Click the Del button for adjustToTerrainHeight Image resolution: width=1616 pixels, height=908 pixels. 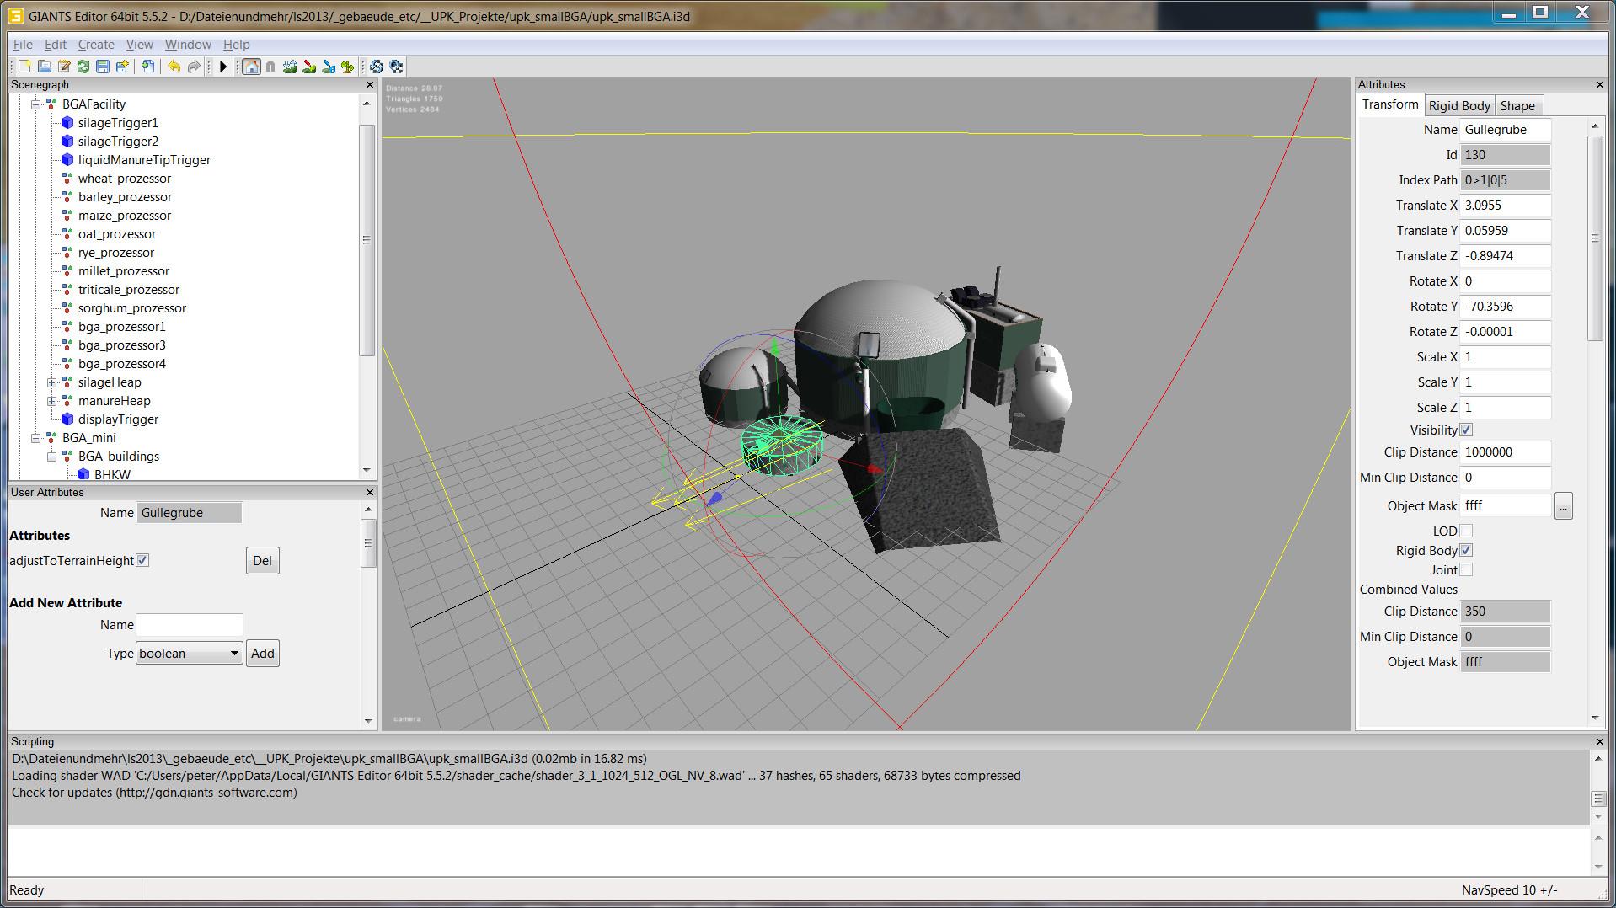tap(262, 561)
